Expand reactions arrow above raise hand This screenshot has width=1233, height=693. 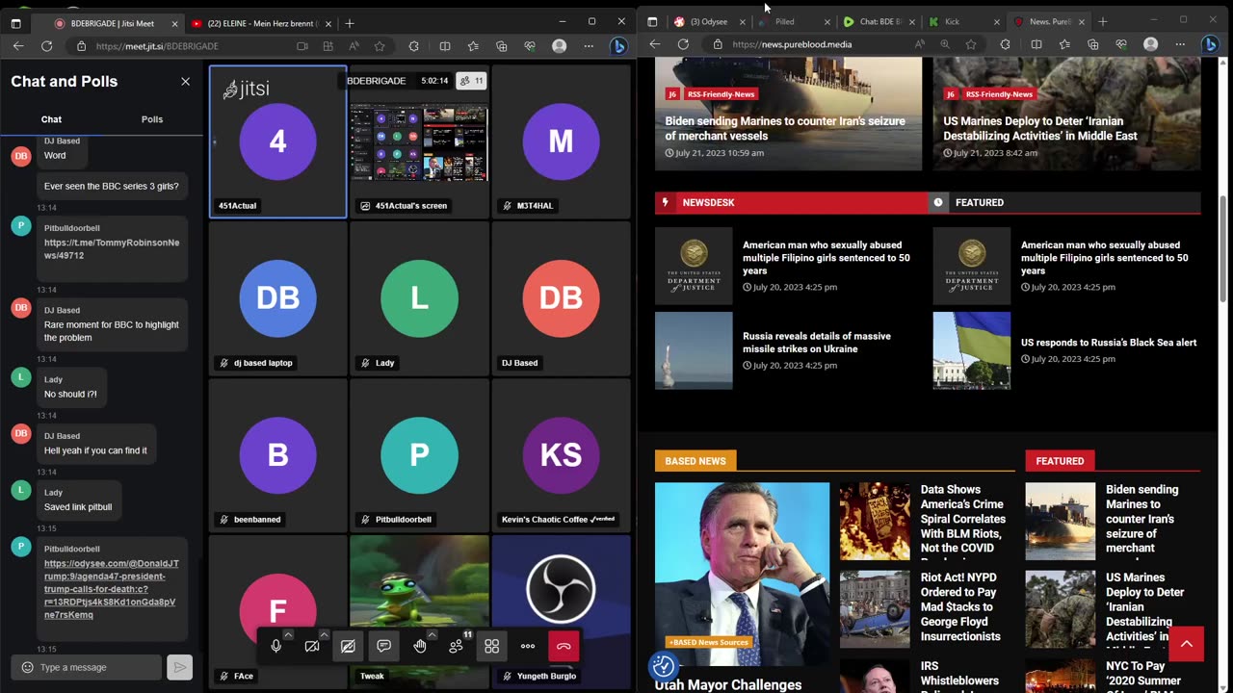coord(432,634)
